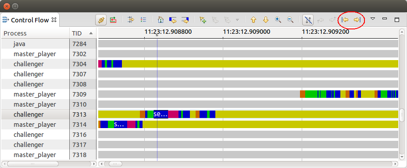Sort by the TID column header

pyautogui.click(x=82, y=33)
